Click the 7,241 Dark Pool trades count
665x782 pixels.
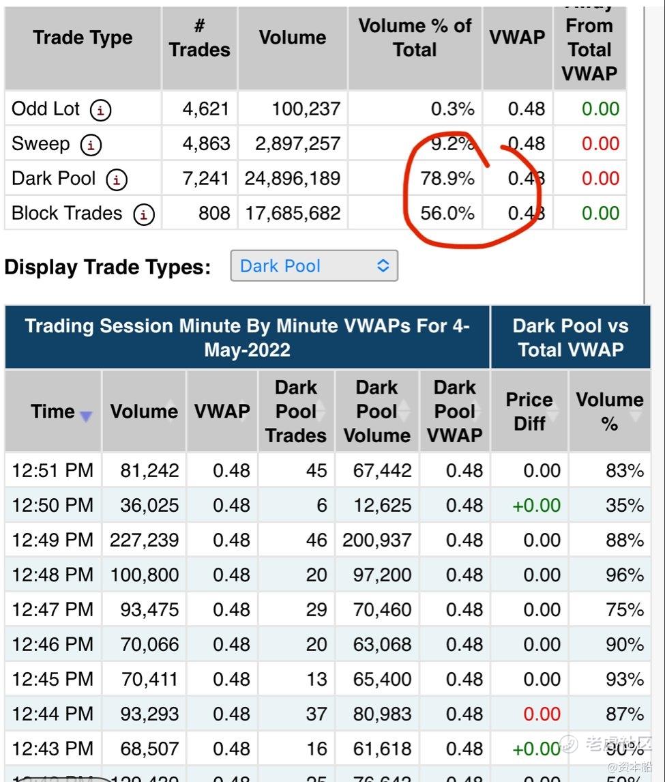point(207,179)
